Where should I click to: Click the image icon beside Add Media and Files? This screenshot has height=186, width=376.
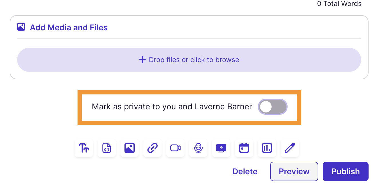[21, 26]
